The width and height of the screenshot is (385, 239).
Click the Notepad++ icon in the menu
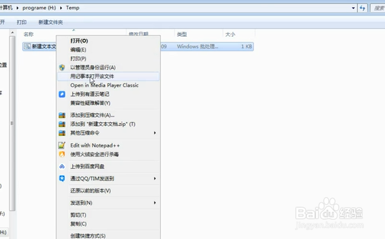pos(62,146)
